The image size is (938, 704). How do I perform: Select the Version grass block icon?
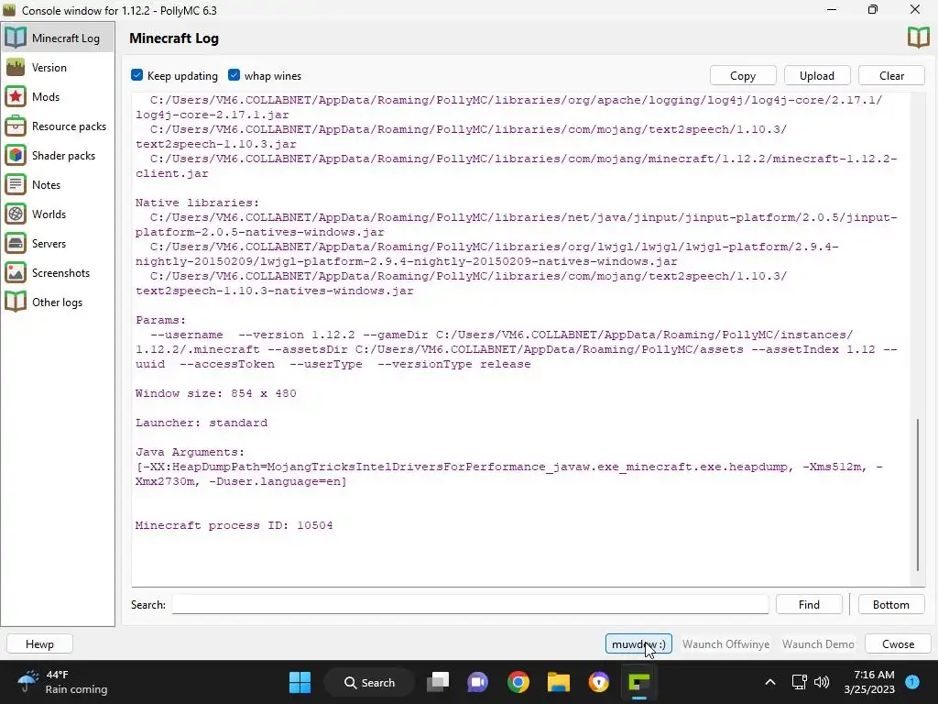pos(16,67)
